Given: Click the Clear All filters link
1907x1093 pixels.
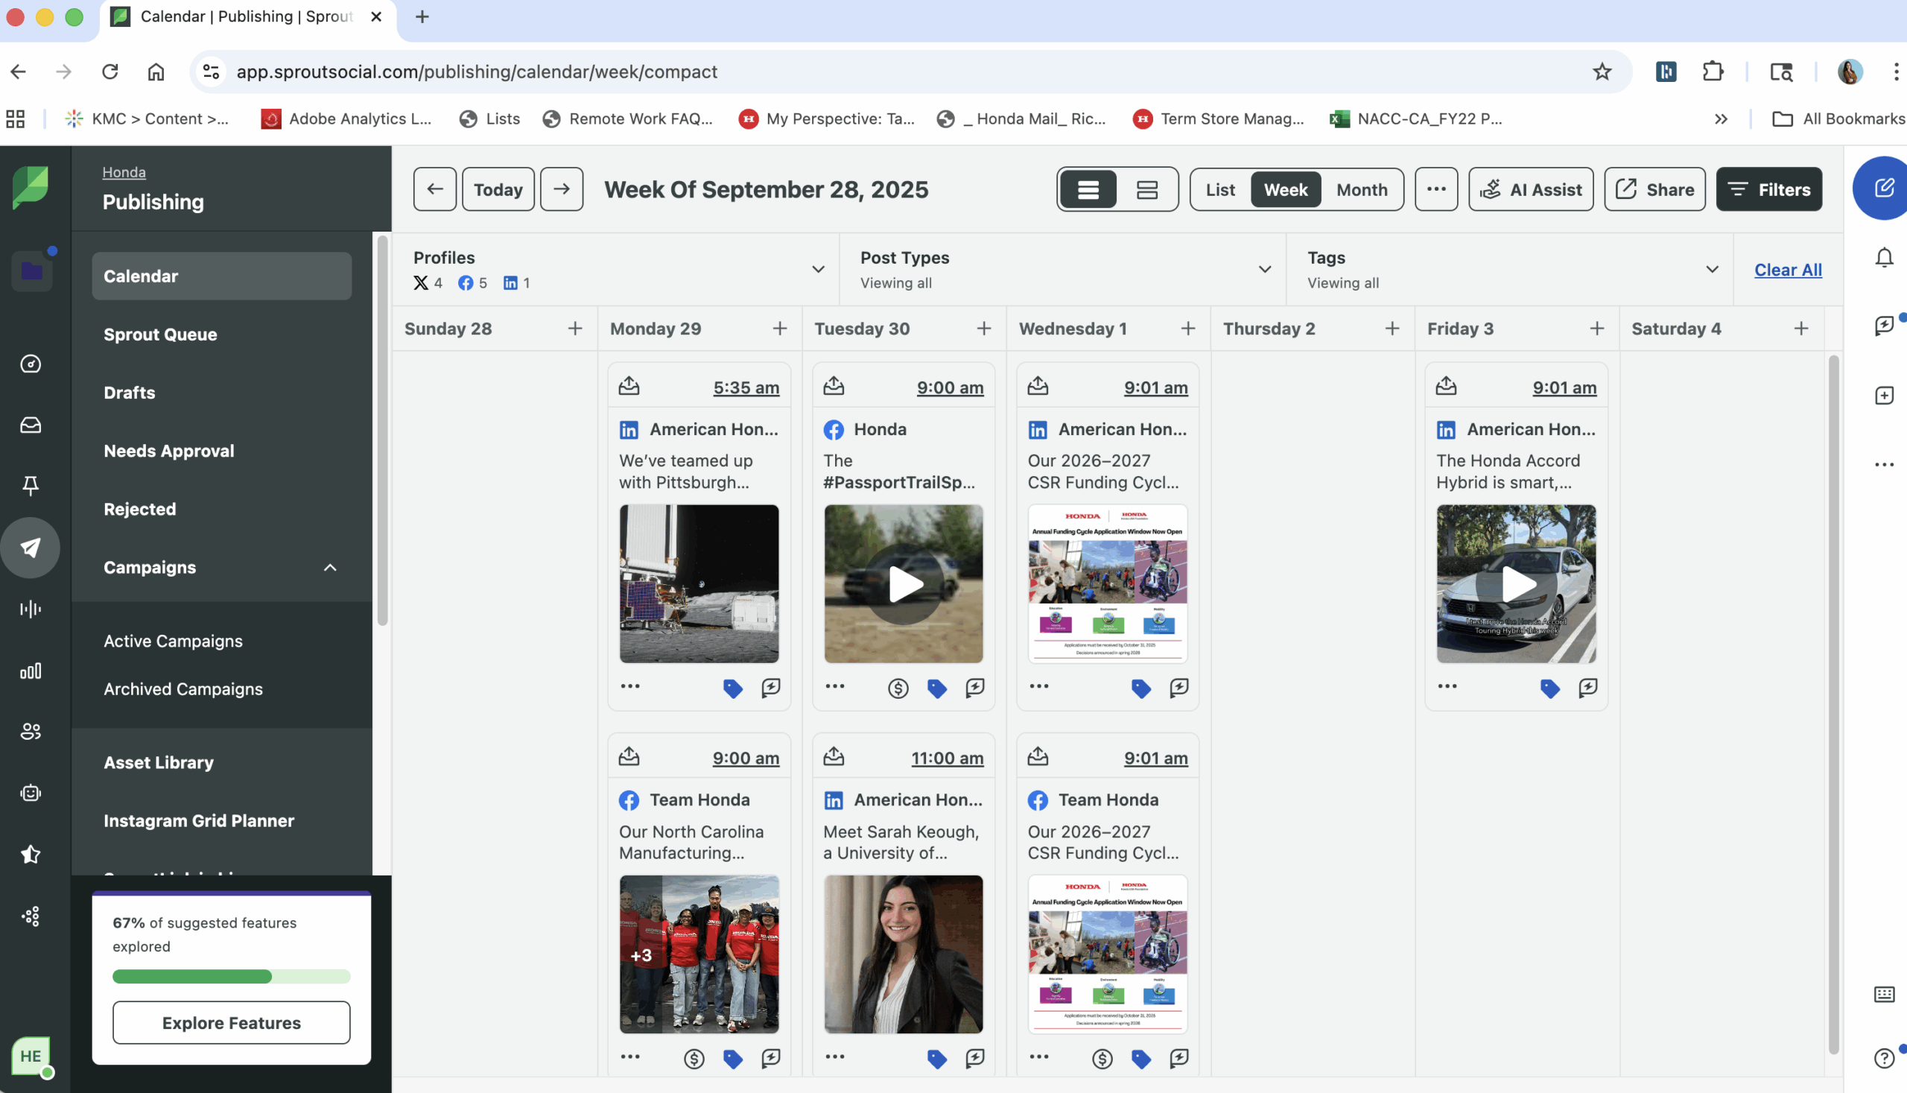Looking at the screenshot, I should click(1788, 270).
